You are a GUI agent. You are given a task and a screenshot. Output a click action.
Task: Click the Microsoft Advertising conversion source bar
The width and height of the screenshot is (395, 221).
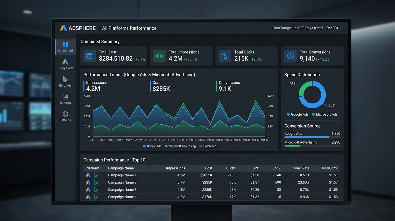[x=312, y=146]
